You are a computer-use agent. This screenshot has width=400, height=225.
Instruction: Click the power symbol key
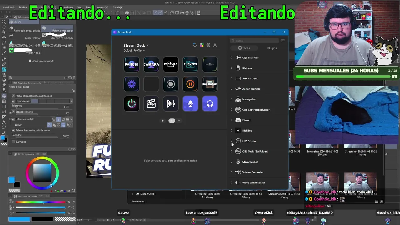pyautogui.click(x=132, y=104)
